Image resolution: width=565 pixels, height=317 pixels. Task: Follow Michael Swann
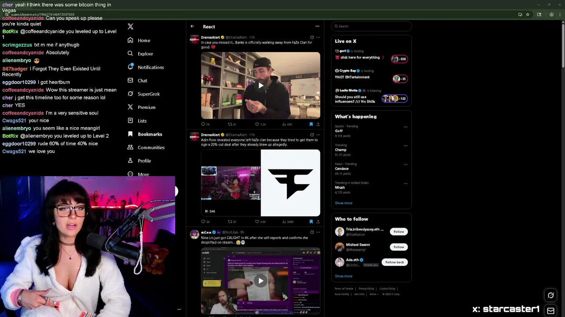[399, 247]
